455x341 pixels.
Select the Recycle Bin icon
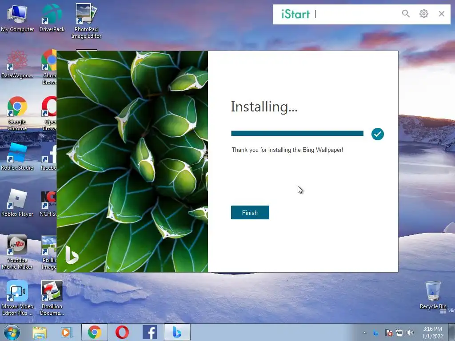pyautogui.click(x=433, y=295)
